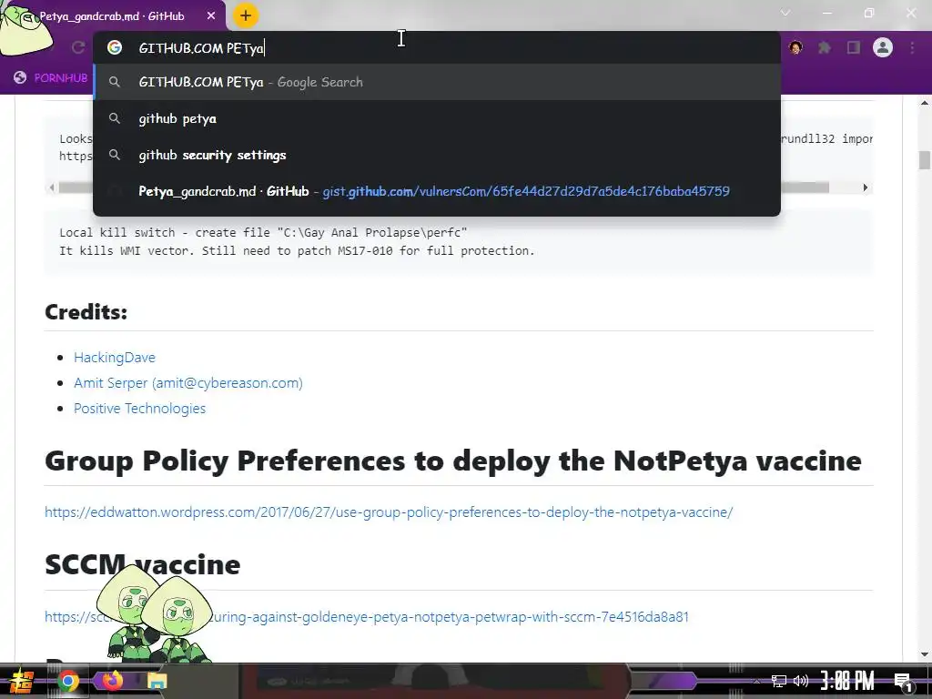932x699 pixels.
Task: Open Google Chrome from the taskbar
Action: point(67,681)
